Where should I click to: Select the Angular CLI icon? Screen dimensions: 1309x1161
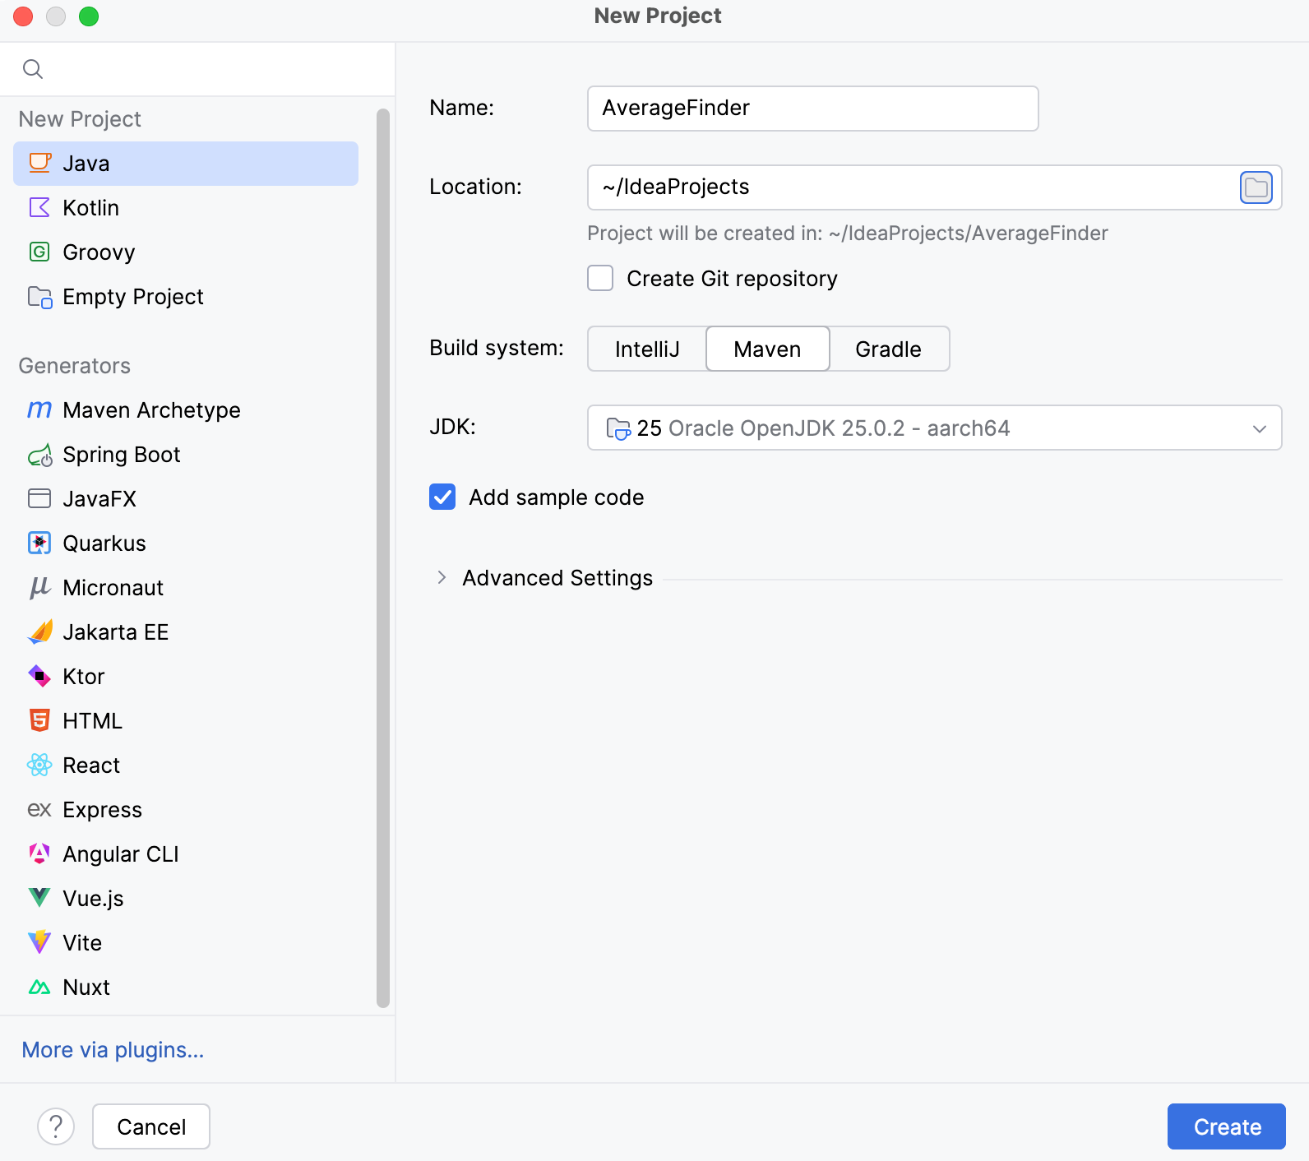(x=39, y=853)
